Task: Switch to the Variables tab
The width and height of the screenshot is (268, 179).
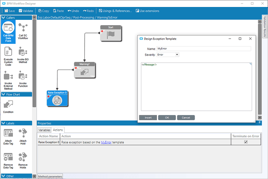Action: [x=44, y=130]
